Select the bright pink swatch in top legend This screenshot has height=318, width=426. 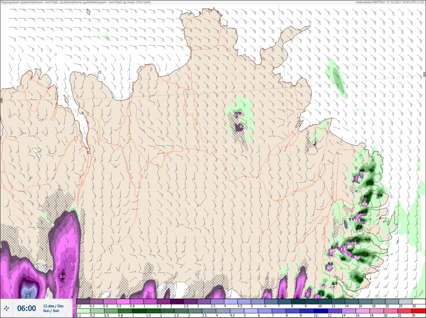[123, 302]
